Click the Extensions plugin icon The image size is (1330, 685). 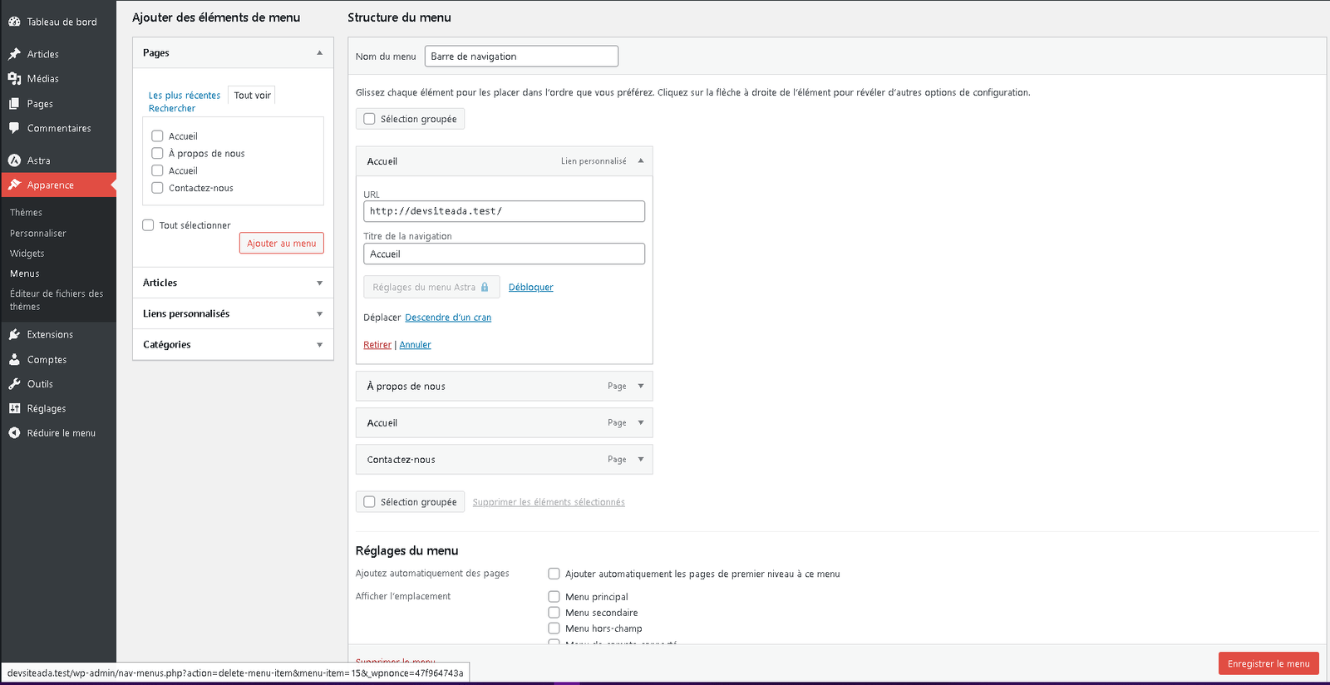[14, 334]
